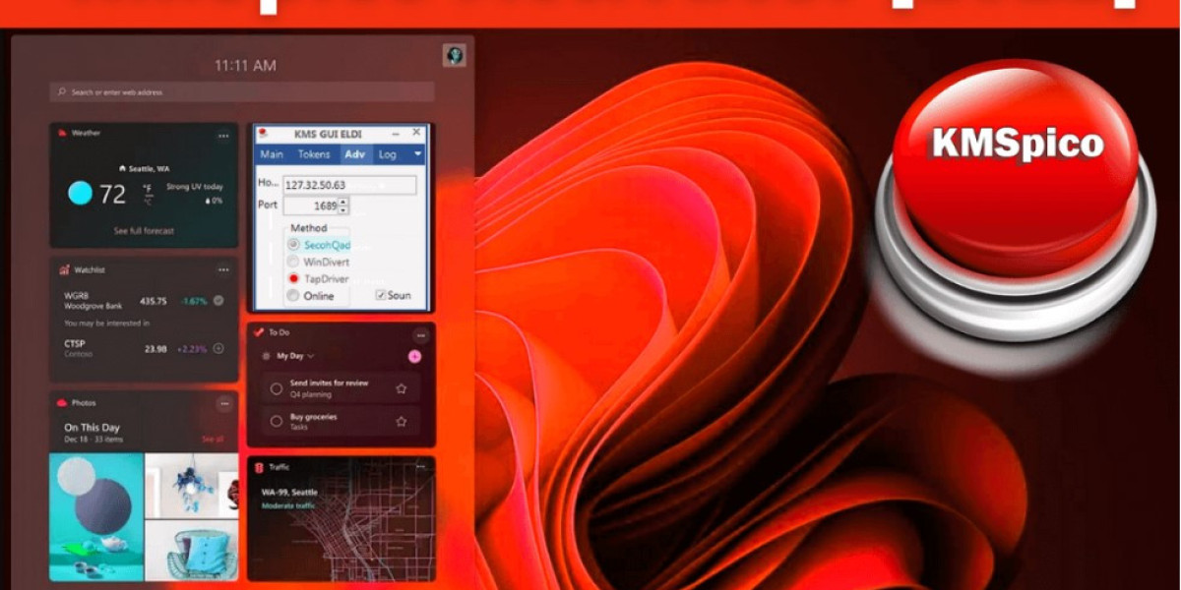Viewport: 1181px width, 590px height.
Task: Mark Buy groceries task as complete
Action: (277, 421)
